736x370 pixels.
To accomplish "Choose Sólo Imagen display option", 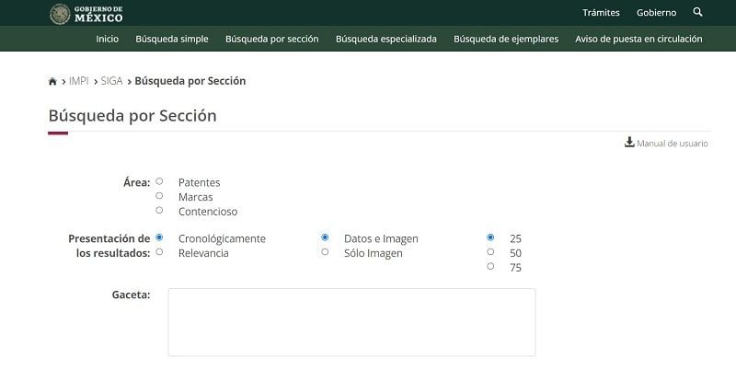I will (x=325, y=252).
